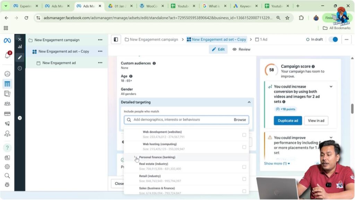Click the Duplicate ad button
Screen dimensions: 355x200
(288, 121)
